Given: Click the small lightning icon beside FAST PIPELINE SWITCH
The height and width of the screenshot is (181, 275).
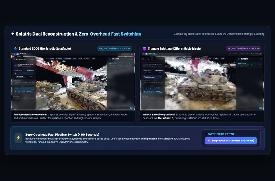Looking at the screenshot, I should (206, 134).
